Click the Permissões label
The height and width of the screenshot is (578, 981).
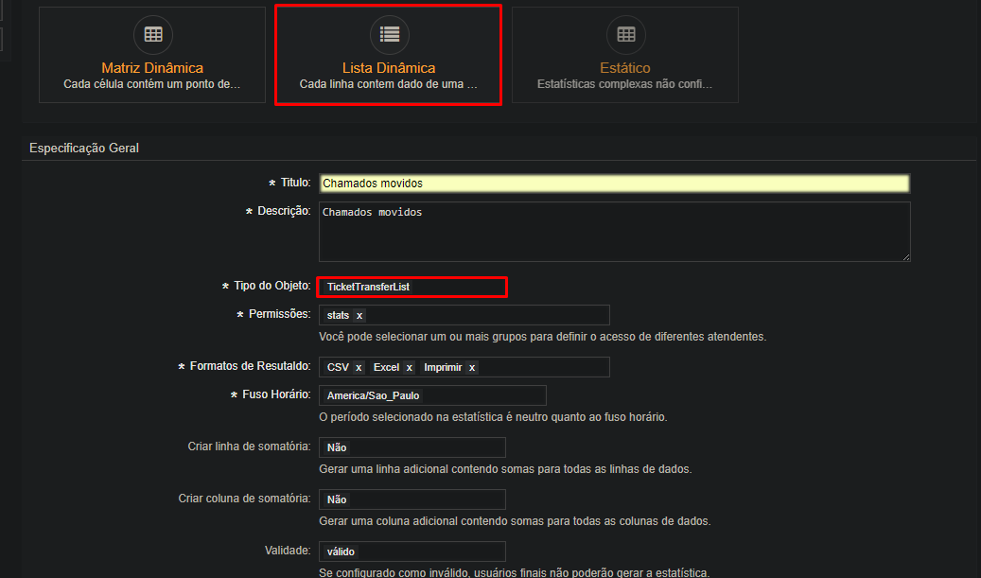coord(273,314)
